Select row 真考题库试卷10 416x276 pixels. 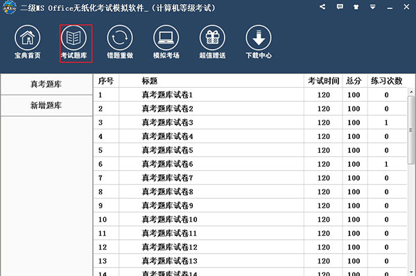[x=250, y=219]
